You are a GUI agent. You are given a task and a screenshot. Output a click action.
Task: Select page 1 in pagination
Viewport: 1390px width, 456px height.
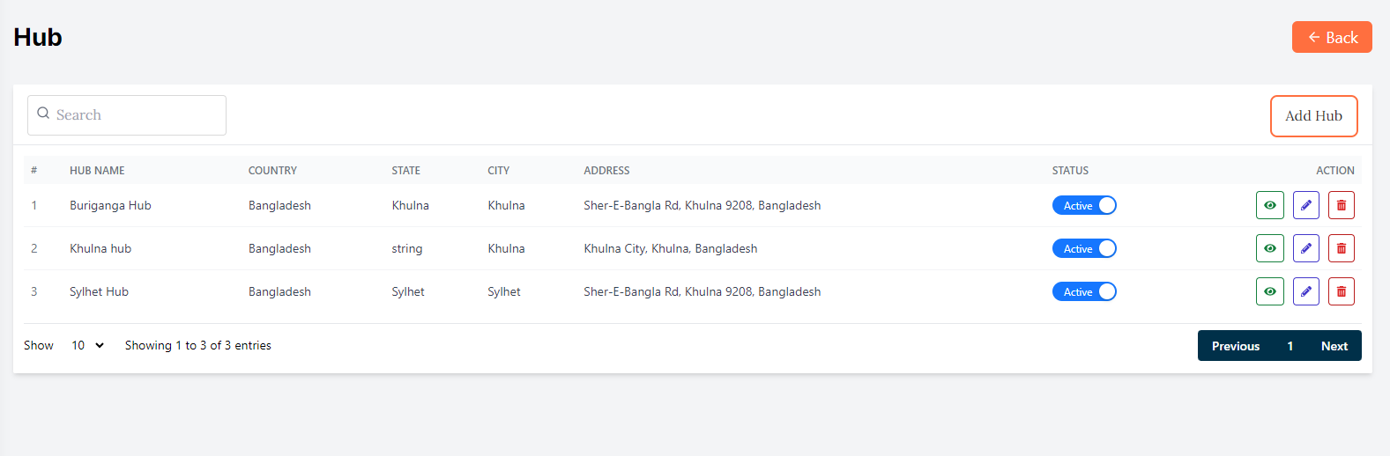tap(1290, 346)
